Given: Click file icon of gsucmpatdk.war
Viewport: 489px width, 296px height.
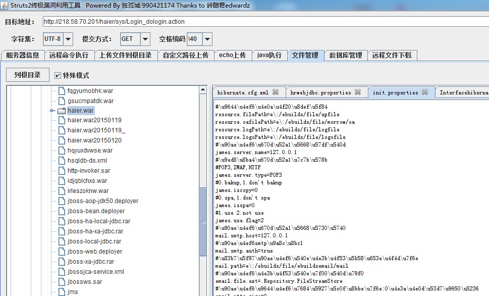Looking at the screenshot, I should (x=62, y=101).
